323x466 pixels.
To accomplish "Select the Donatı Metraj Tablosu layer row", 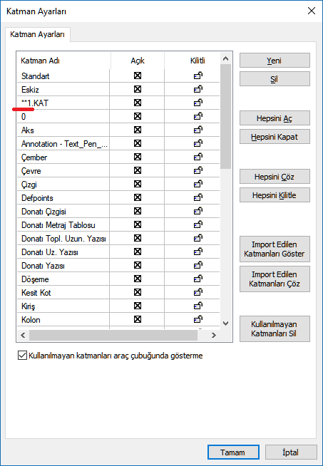I will click(x=118, y=225).
